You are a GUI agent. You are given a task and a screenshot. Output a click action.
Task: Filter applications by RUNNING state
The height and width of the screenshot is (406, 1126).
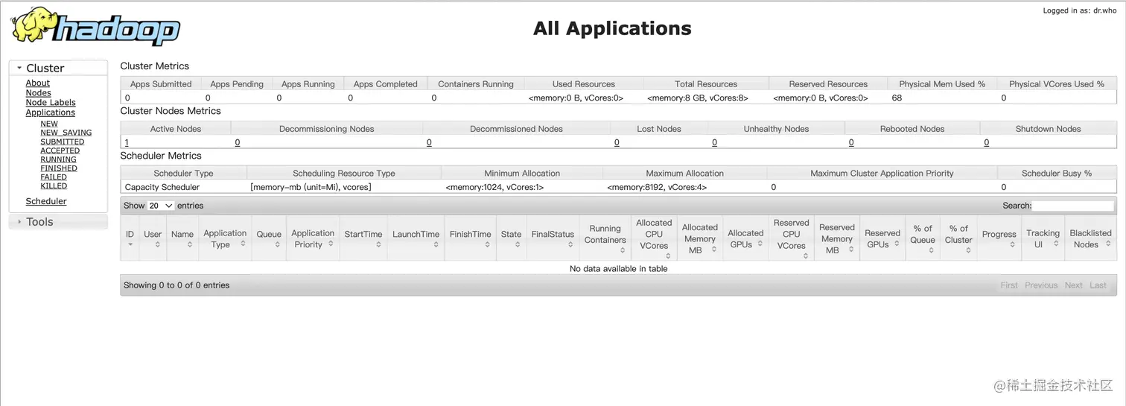pos(59,159)
